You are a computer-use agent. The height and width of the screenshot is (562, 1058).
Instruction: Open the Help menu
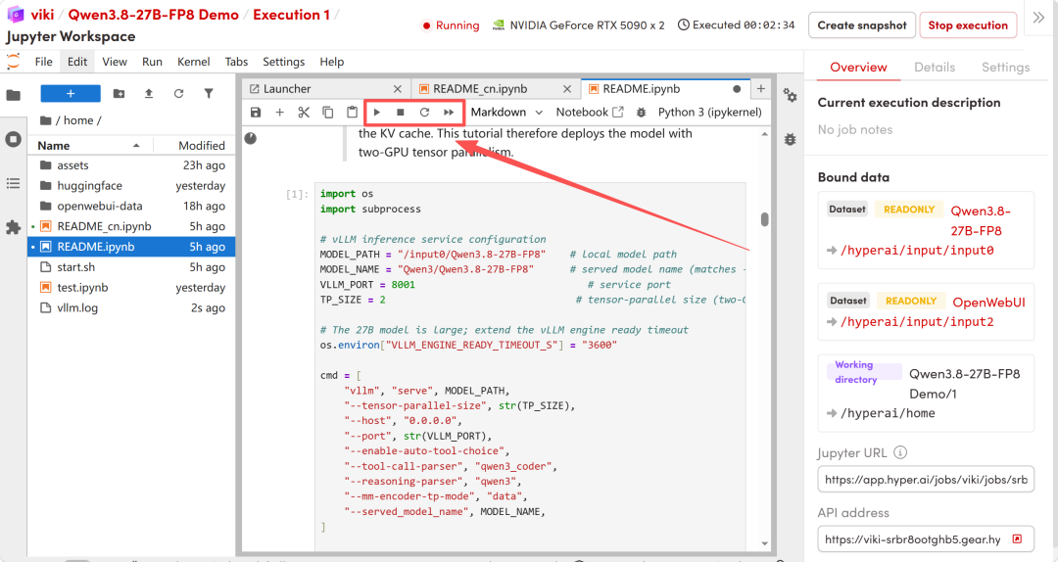click(331, 62)
